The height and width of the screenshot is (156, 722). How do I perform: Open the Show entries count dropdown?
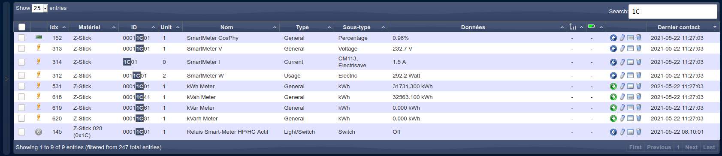coord(39,8)
